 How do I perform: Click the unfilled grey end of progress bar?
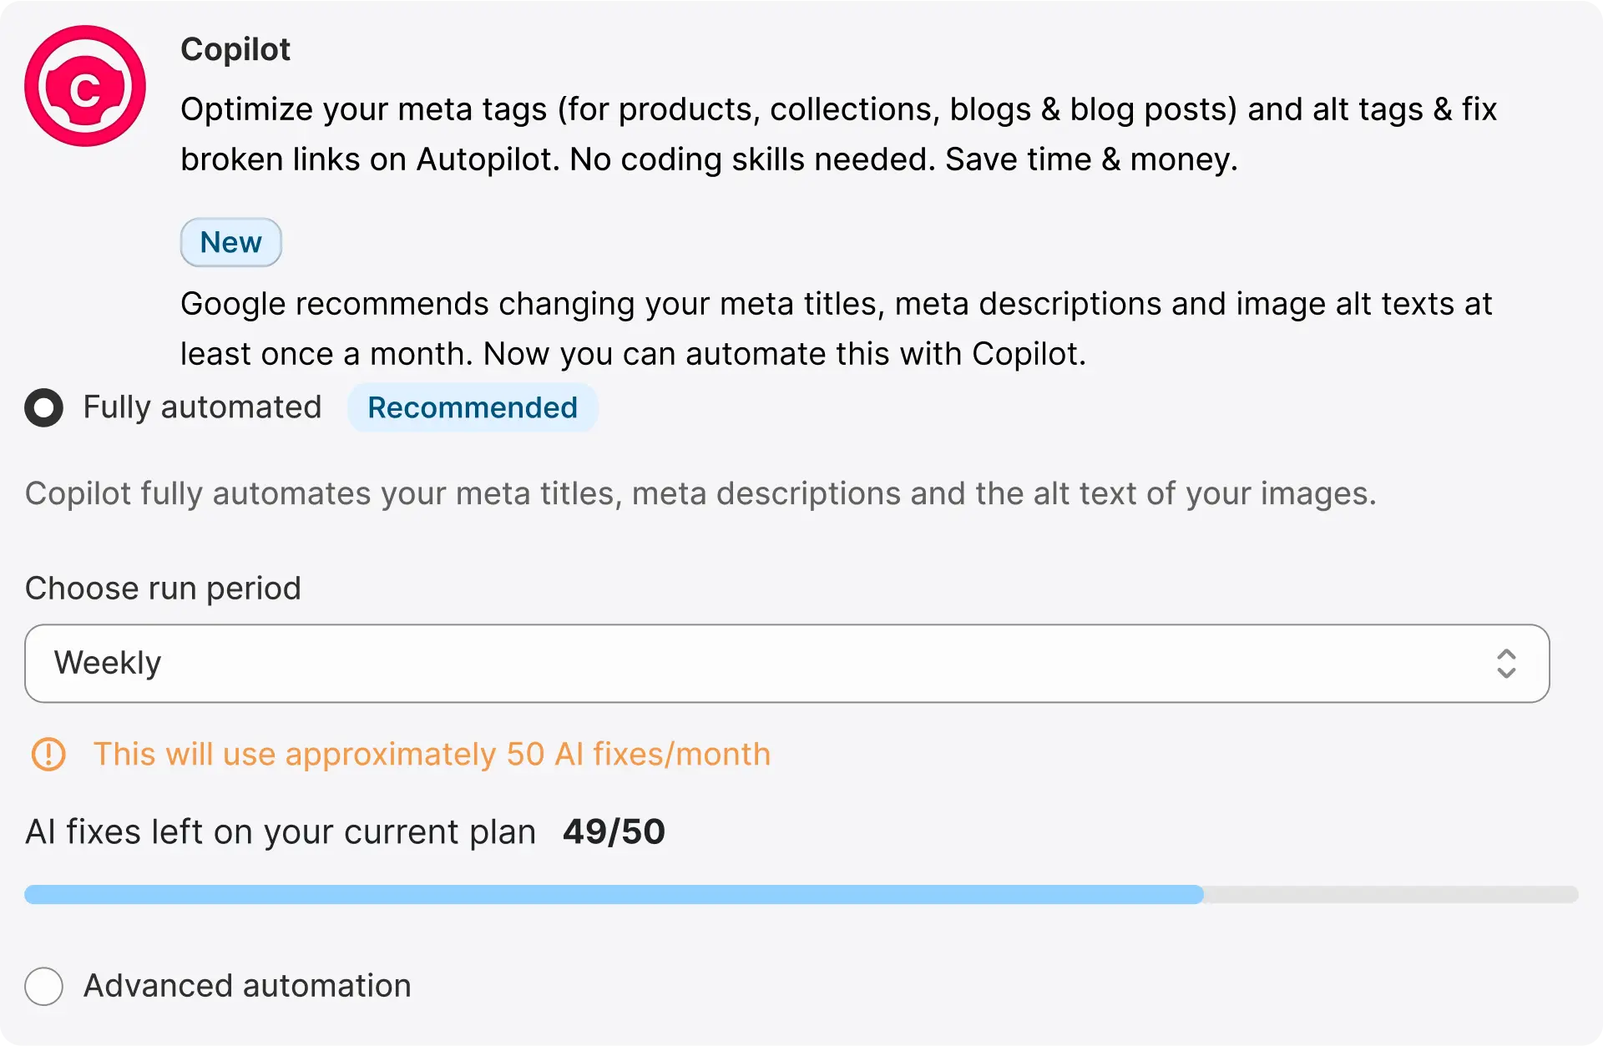point(1391,894)
